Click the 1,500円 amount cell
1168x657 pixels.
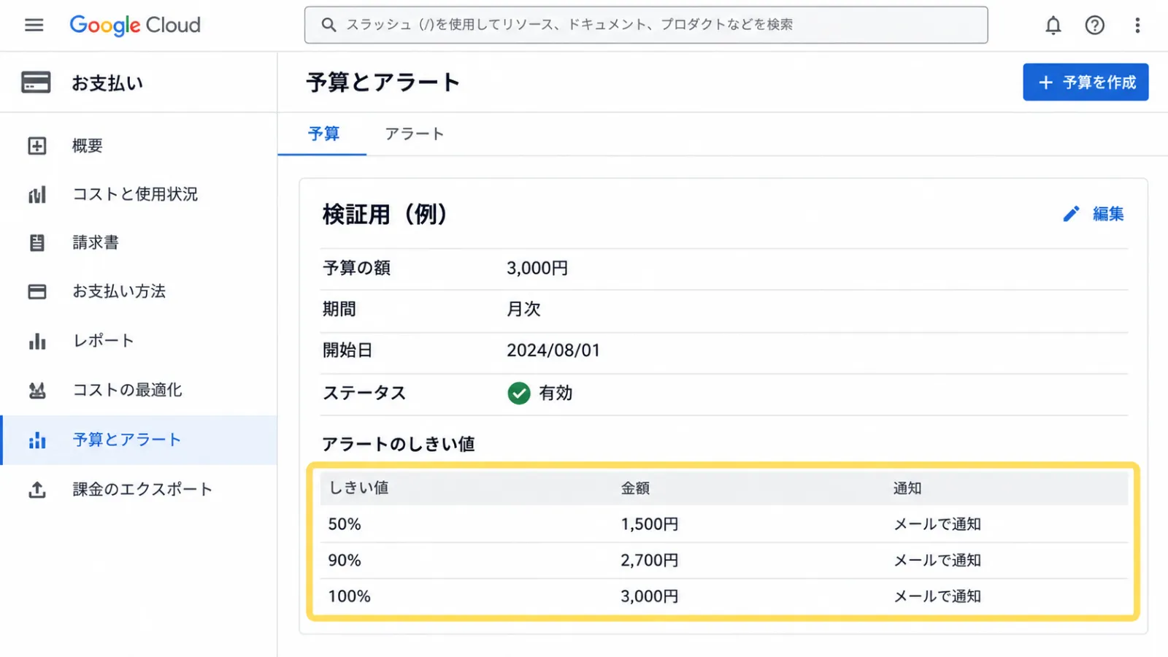(650, 524)
